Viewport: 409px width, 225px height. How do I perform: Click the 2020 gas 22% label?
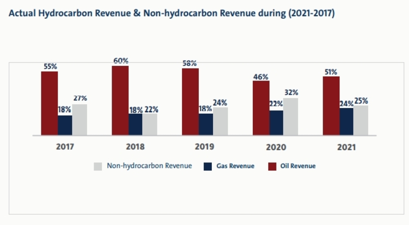coord(276,104)
